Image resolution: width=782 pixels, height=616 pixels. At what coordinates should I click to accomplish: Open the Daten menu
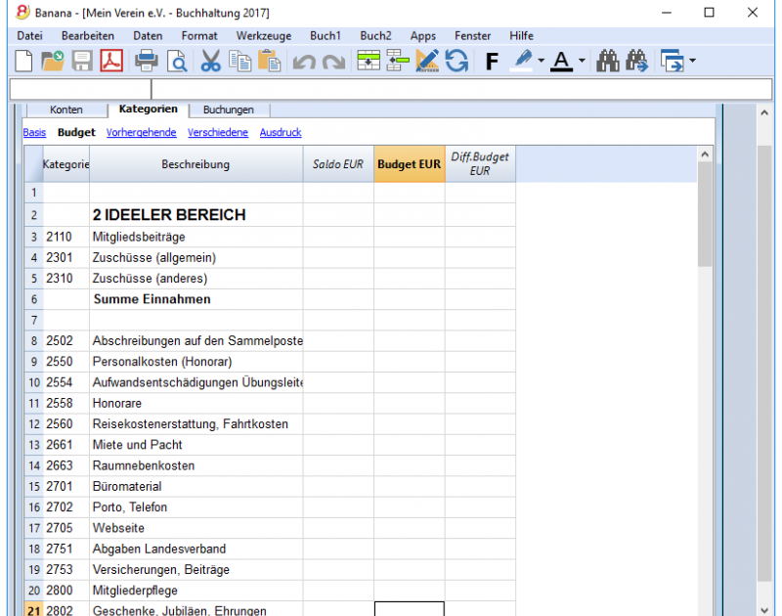148,36
